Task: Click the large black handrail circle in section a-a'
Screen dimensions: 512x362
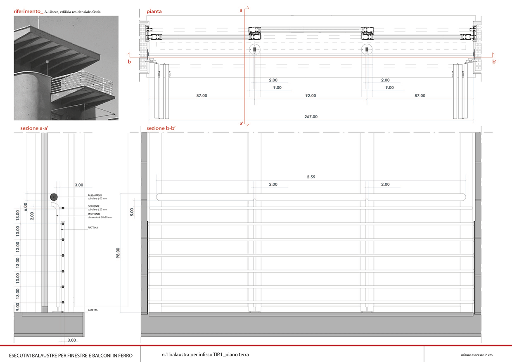Action: [54, 197]
